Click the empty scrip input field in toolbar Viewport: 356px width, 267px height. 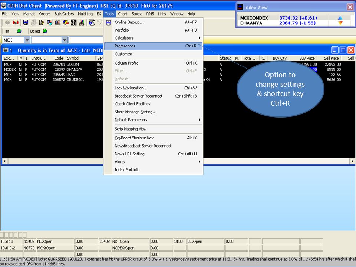point(86,40)
